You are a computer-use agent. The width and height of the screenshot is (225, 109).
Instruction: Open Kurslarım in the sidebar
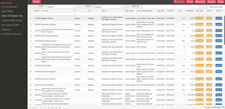click(6, 30)
